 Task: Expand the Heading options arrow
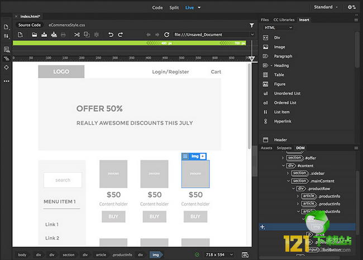[x=271, y=66]
